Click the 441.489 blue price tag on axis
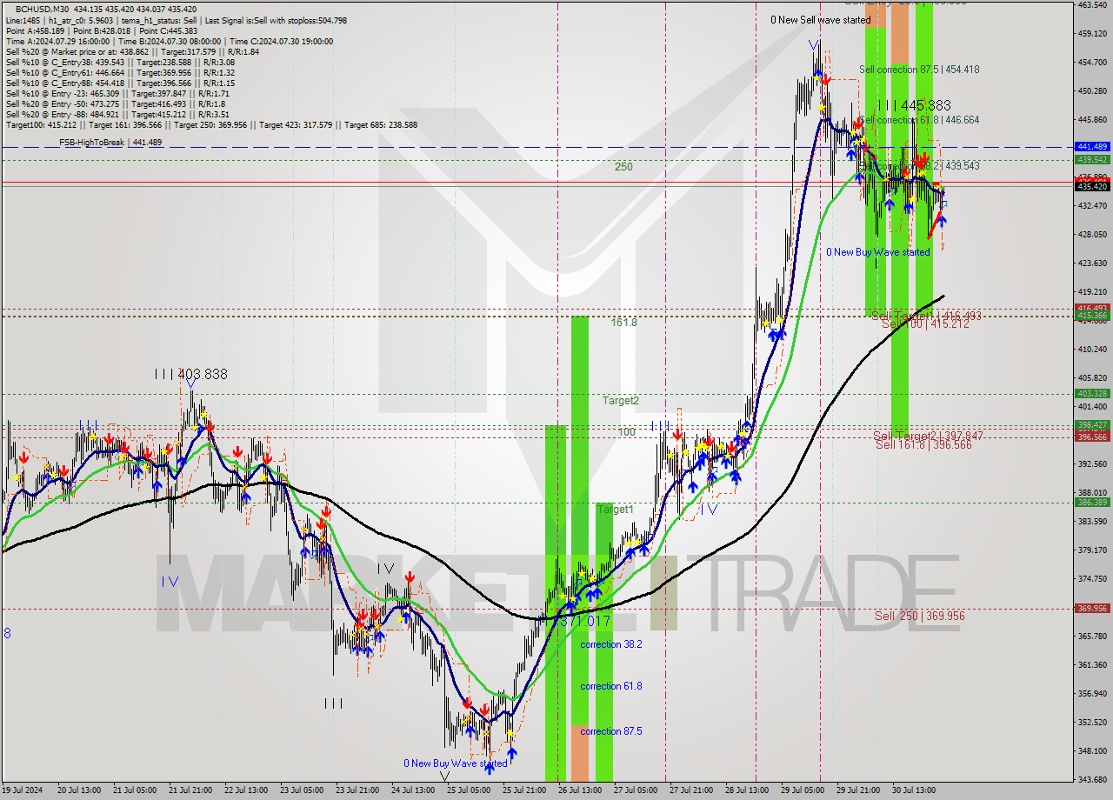Screen dimensions: 1113x800 1092,147
